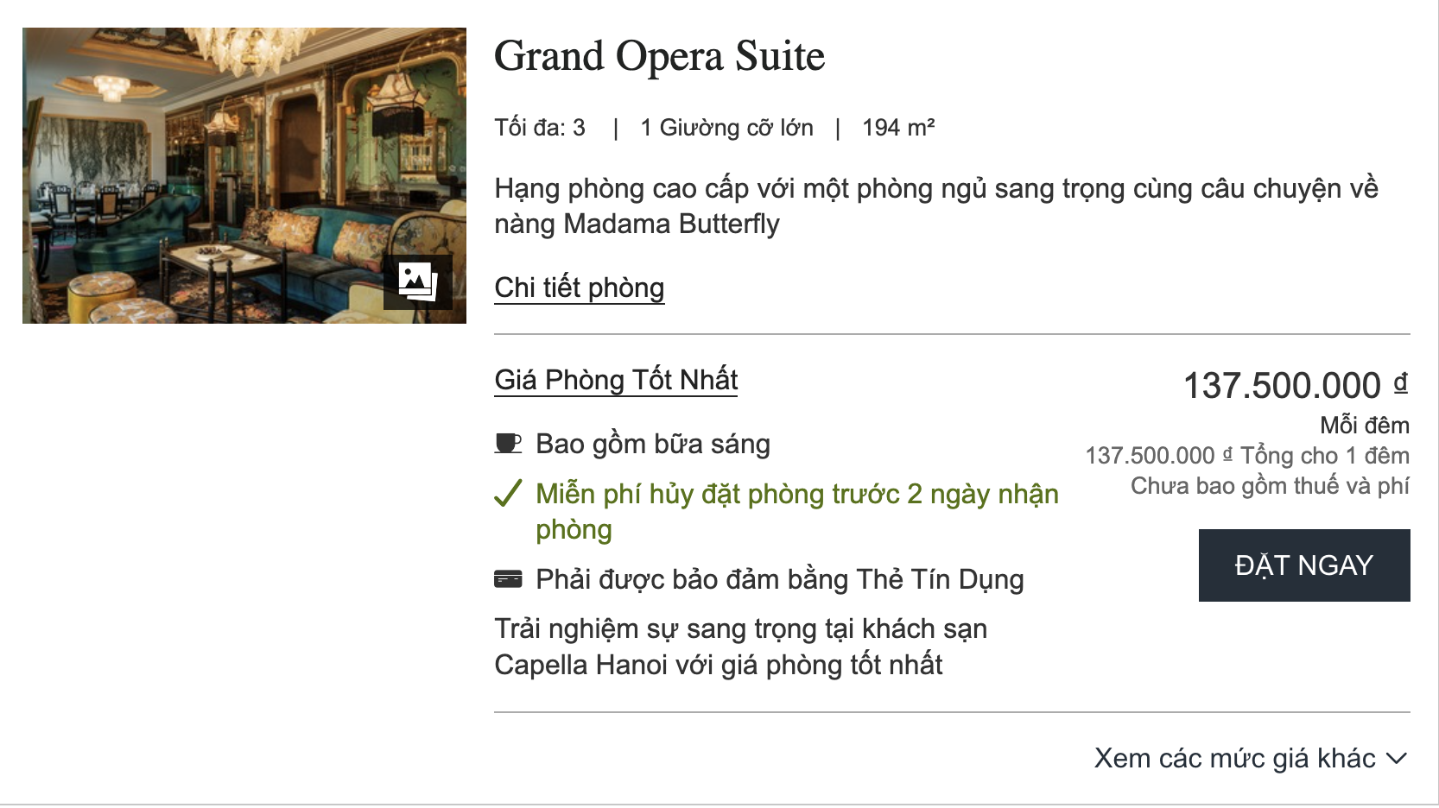The width and height of the screenshot is (1439, 808).
Task: Click the green free-cancellation checkmark icon
Action: [x=508, y=493]
